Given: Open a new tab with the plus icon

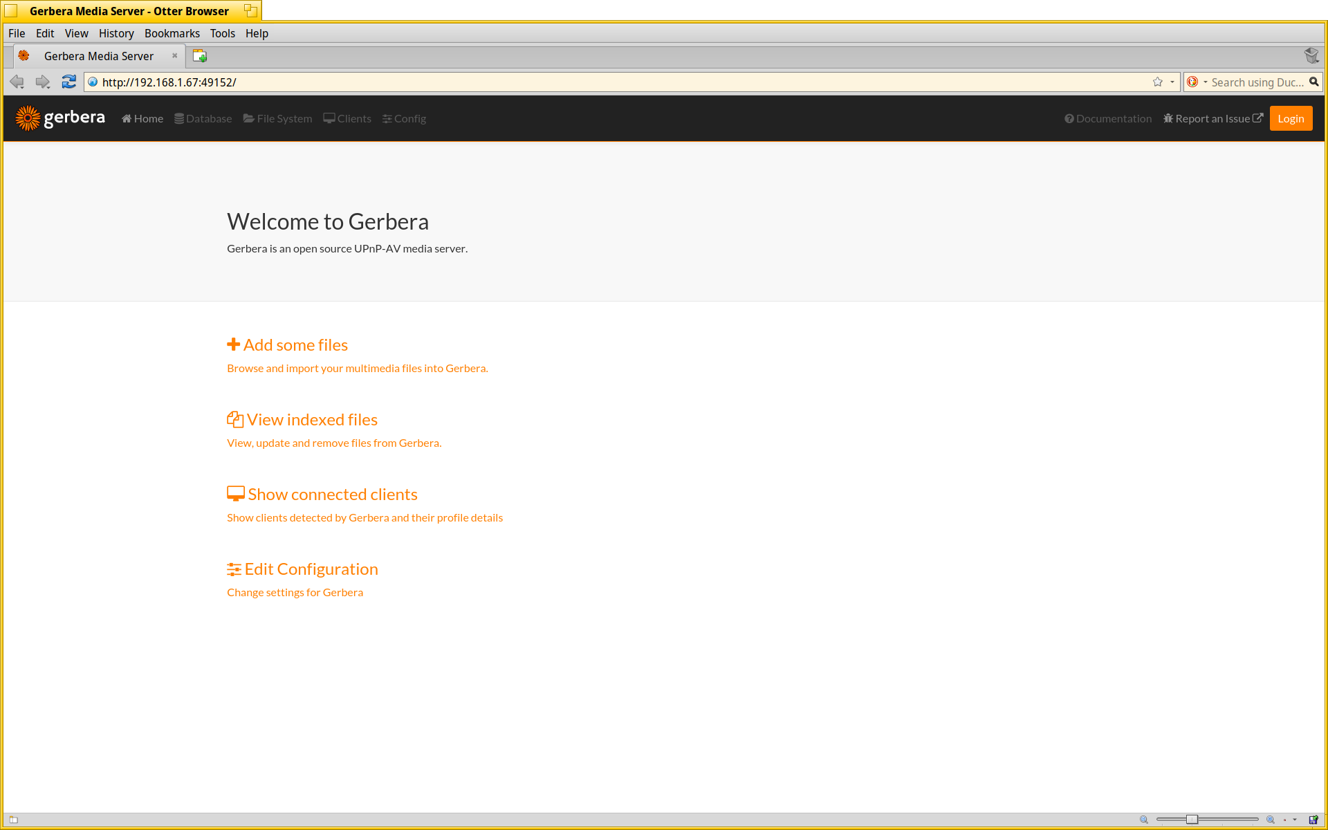Looking at the screenshot, I should click(x=200, y=56).
